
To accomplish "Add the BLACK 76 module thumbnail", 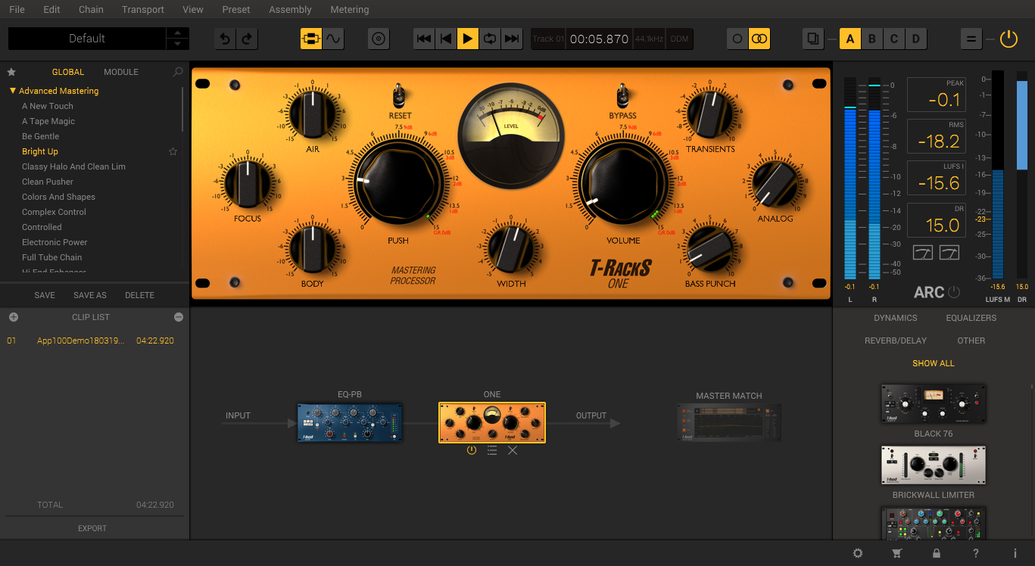I will [934, 403].
